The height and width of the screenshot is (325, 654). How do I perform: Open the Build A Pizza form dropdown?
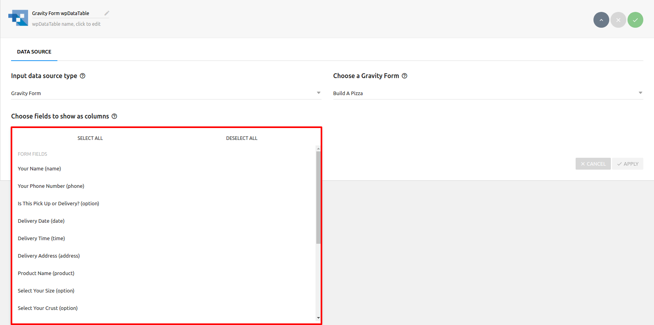point(488,93)
